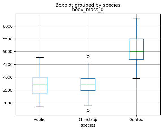163x130 pixels.
Task: Click the 4500 y-axis tick label
Action: coord(8,65)
